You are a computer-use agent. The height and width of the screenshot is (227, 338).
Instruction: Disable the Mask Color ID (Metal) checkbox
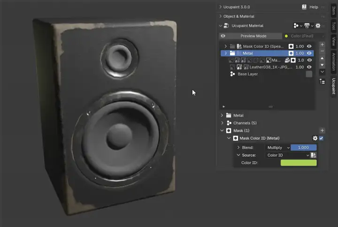click(321, 138)
